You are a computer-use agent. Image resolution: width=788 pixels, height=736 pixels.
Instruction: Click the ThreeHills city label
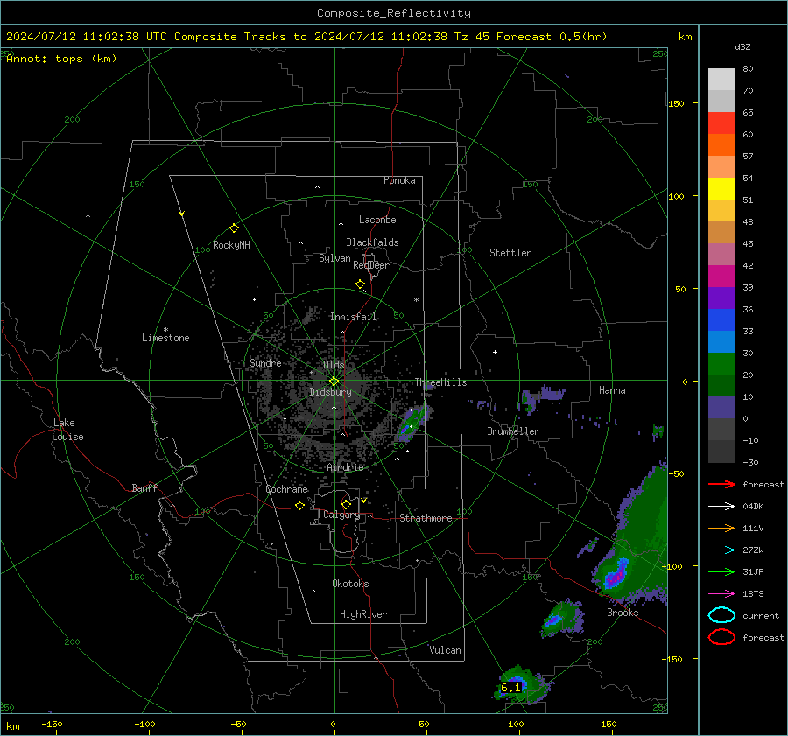(x=440, y=382)
